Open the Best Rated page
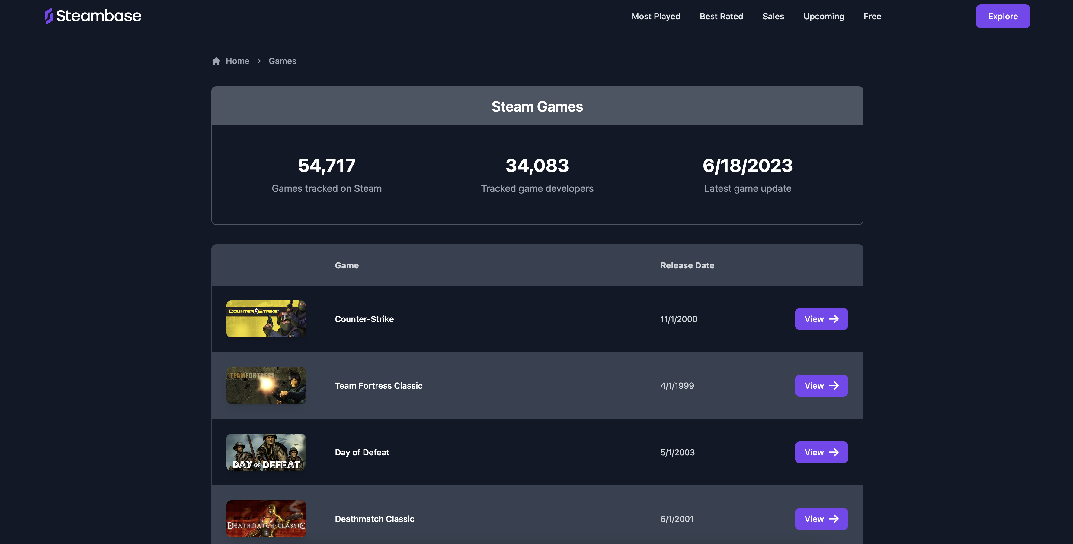Viewport: 1073px width, 544px height. 721,16
